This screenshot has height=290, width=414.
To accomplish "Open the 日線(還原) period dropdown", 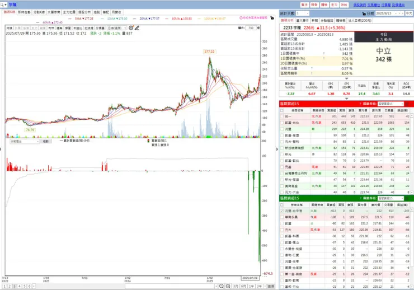I will pos(116,28).
